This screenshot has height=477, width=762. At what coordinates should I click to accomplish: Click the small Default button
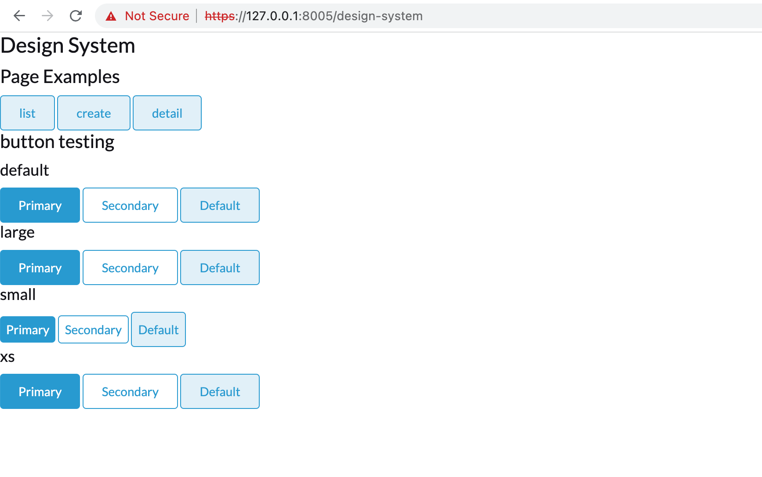[x=158, y=329]
